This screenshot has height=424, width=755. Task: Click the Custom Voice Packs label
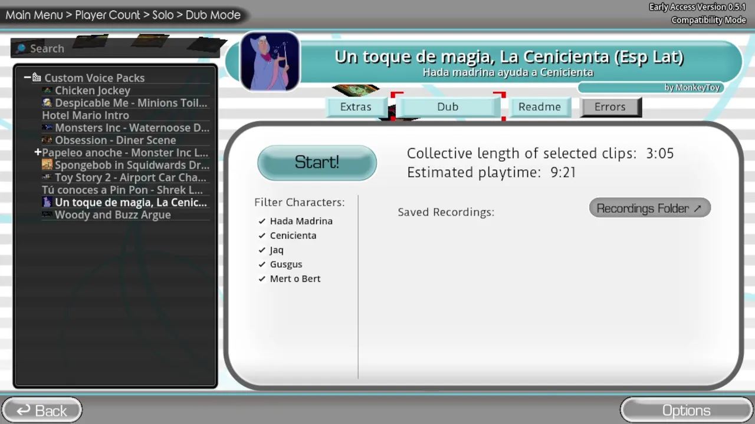coord(94,78)
